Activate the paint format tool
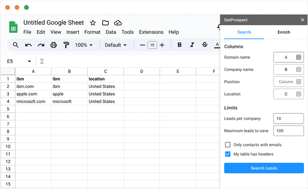This screenshot has height=189, width=308. click(x=66, y=45)
